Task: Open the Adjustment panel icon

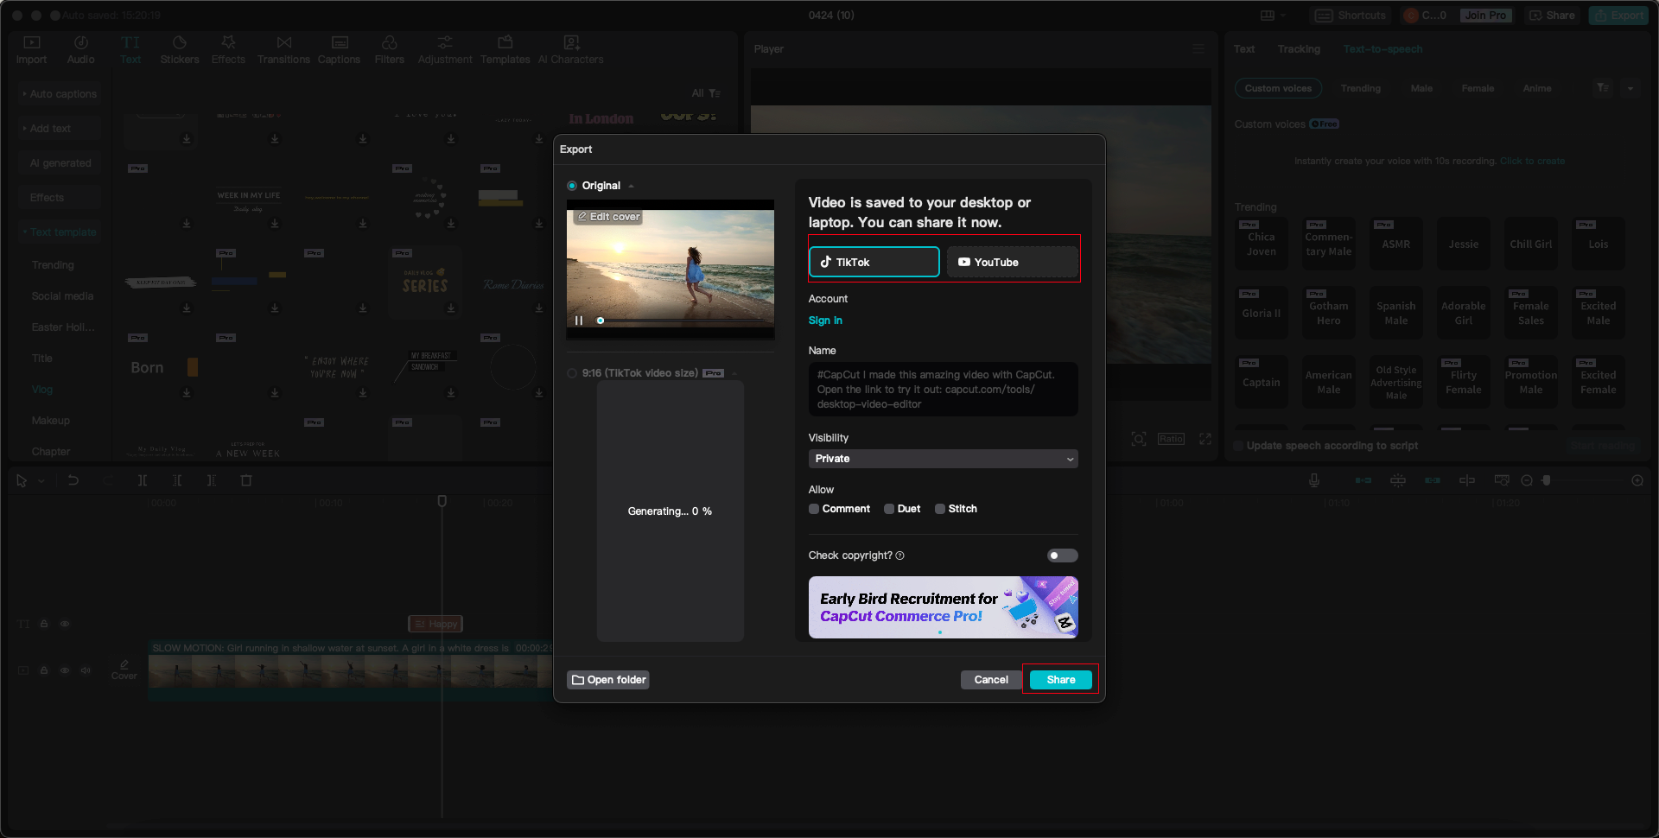Action: (x=445, y=49)
